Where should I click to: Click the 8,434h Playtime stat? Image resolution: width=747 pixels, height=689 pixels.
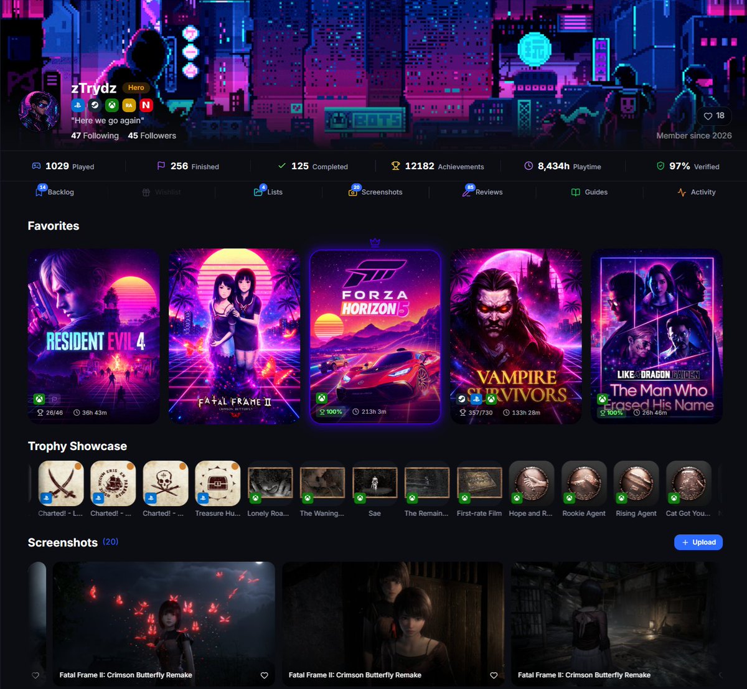click(563, 166)
